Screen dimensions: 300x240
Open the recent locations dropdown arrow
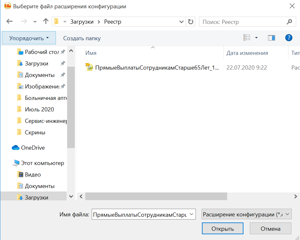tap(35, 22)
